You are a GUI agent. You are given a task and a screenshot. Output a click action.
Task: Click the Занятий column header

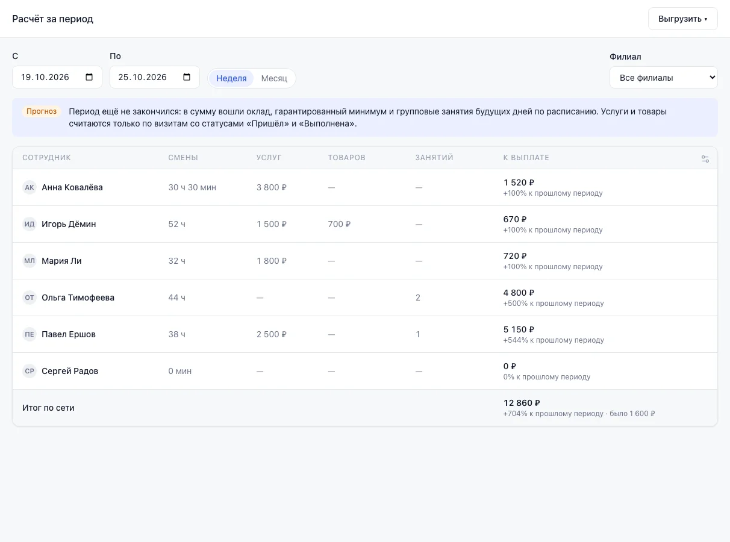pyautogui.click(x=434, y=158)
